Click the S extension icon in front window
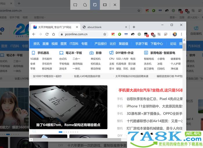The height and width of the screenshot is (148, 203). (x=159, y=34)
